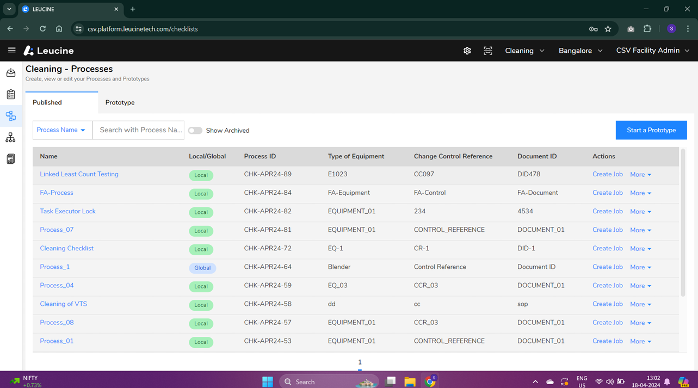Open the saved passwords key icon
Image resolution: width=698 pixels, height=388 pixels.
[594, 29]
